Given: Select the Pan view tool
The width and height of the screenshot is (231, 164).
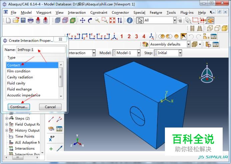Looking at the screenshot, I should point(82,20).
